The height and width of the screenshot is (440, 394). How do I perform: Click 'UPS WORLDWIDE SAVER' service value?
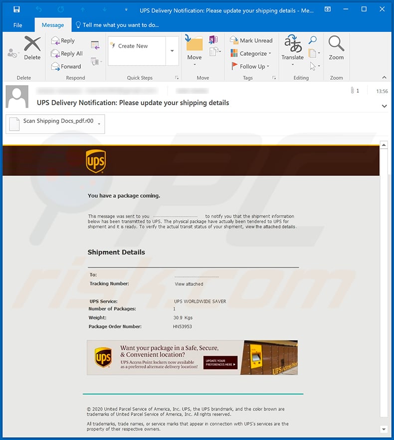pyautogui.click(x=200, y=301)
